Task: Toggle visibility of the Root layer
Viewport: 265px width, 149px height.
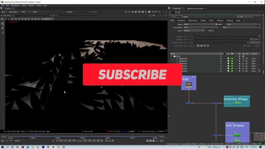Action: click(x=221, y=56)
